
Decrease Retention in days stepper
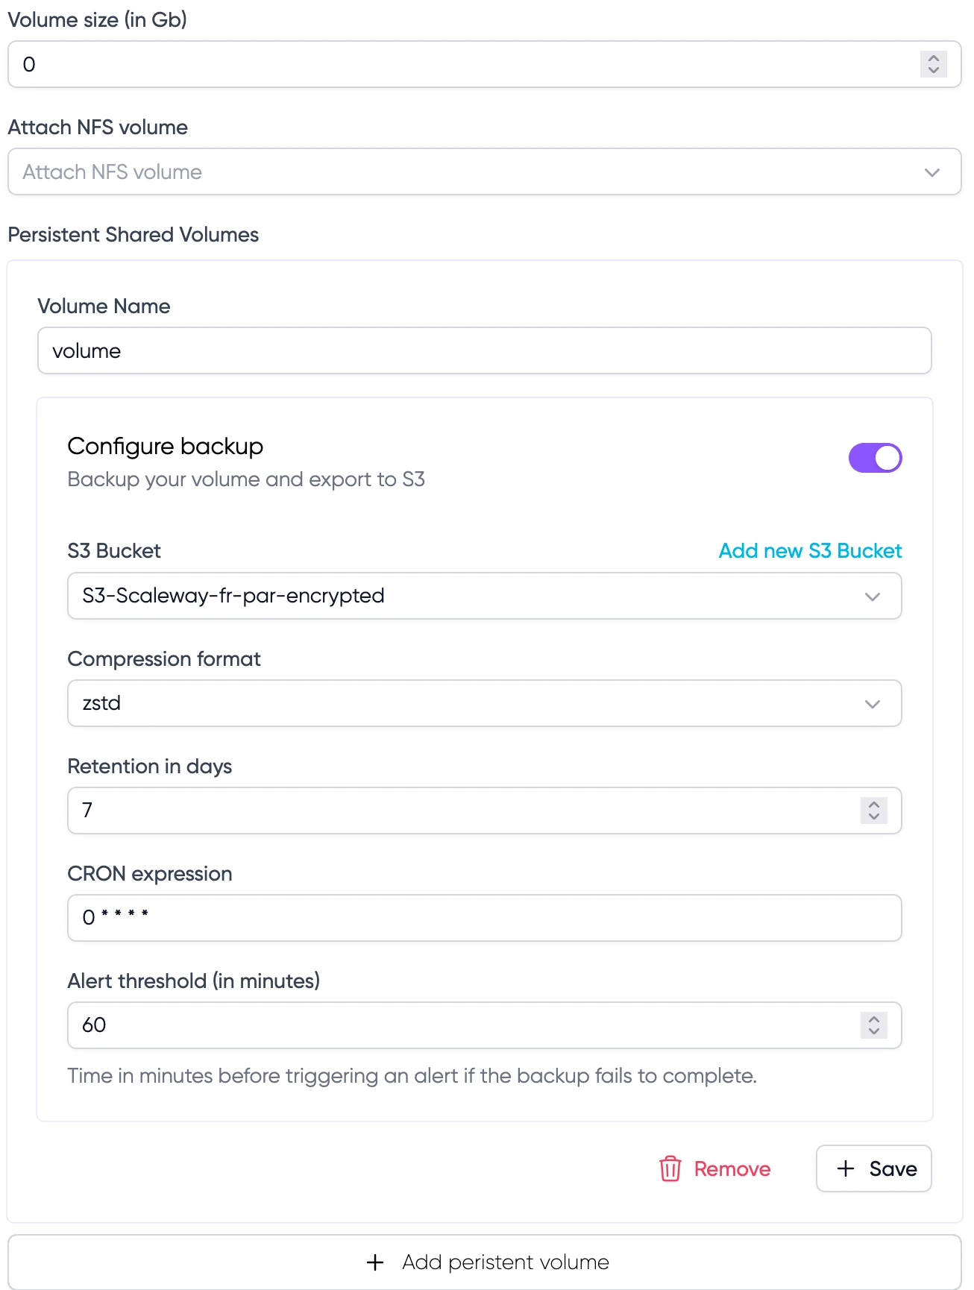click(874, 817)
